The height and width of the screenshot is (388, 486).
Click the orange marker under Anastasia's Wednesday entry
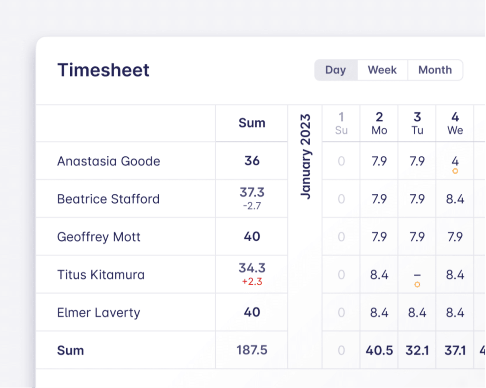click(x=455, y=171)
